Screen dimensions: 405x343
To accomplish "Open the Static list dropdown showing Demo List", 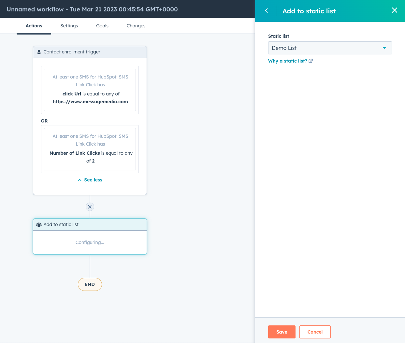I will coord(330,48).
